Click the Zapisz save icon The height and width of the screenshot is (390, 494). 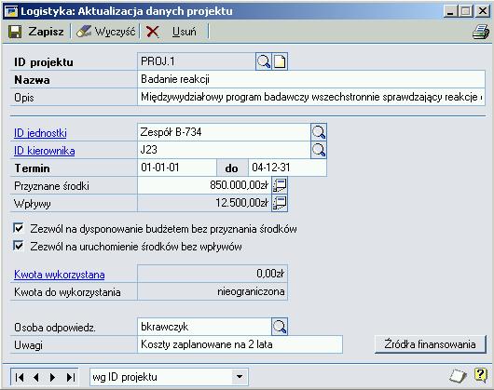click(15, 32)
